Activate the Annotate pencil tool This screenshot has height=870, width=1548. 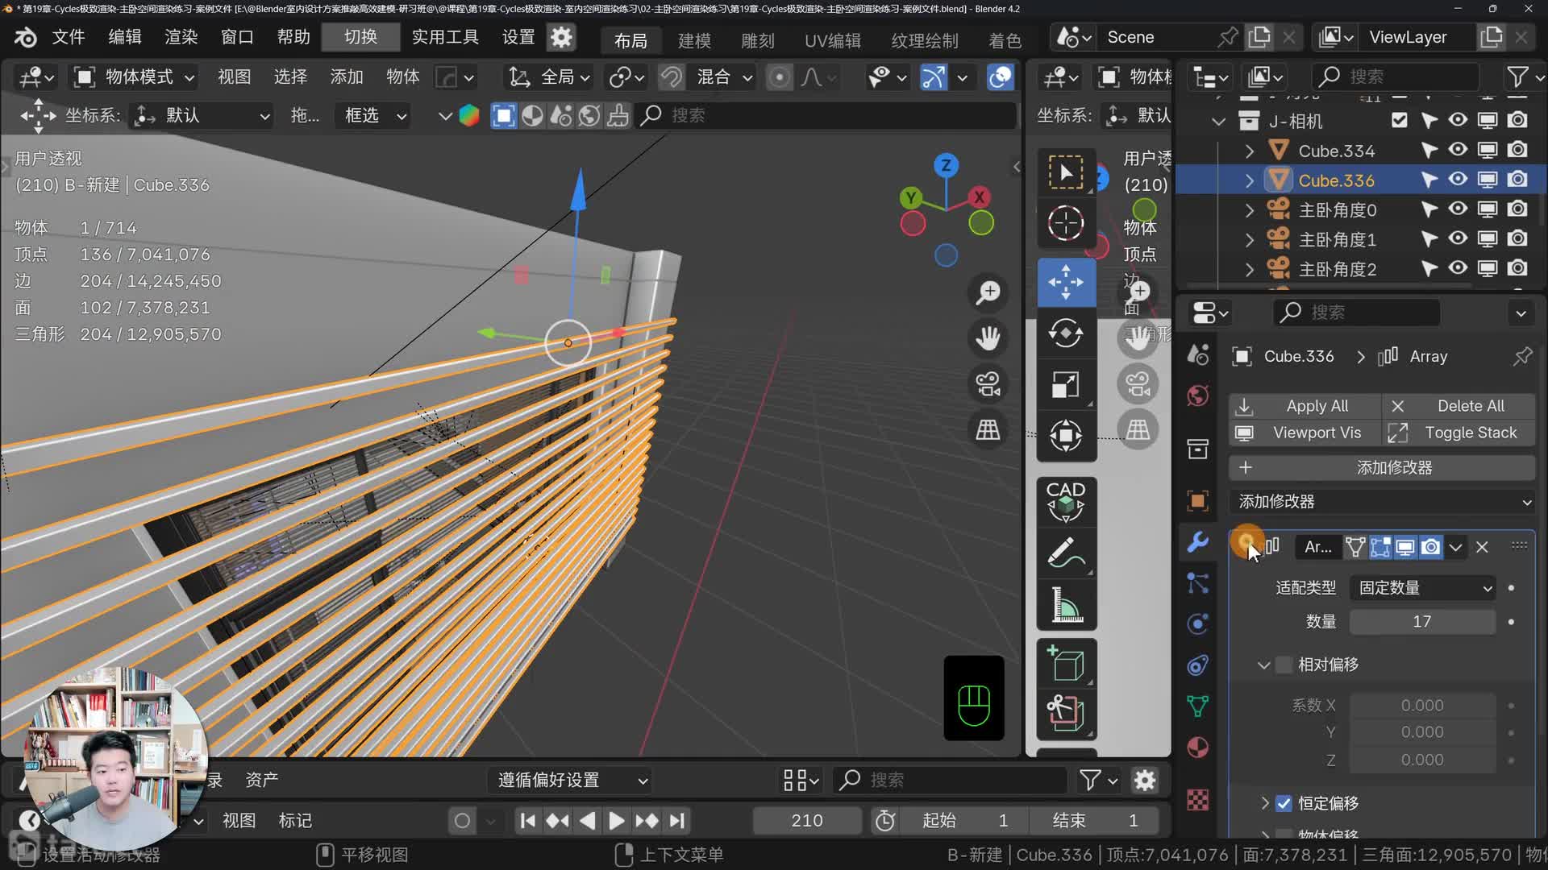point(1066,554)
